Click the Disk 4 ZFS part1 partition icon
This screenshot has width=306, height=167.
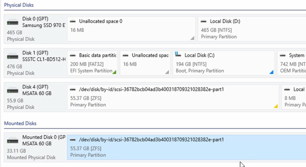73,89
